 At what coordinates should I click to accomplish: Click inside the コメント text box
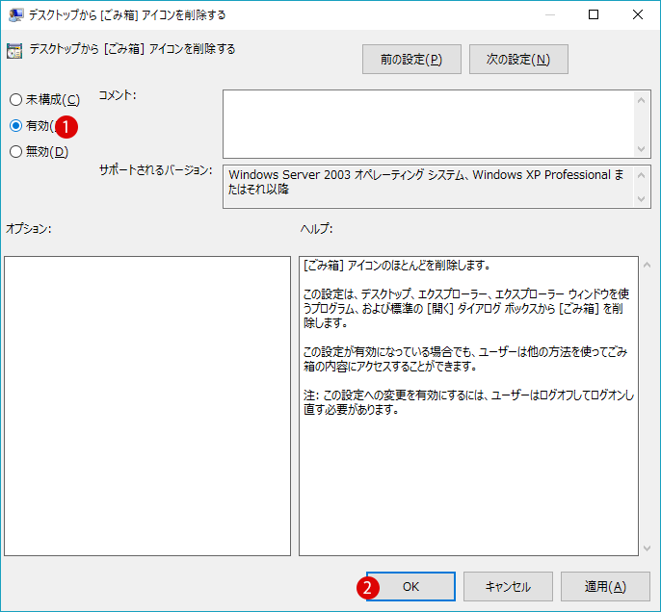click(x=429, y=123)
